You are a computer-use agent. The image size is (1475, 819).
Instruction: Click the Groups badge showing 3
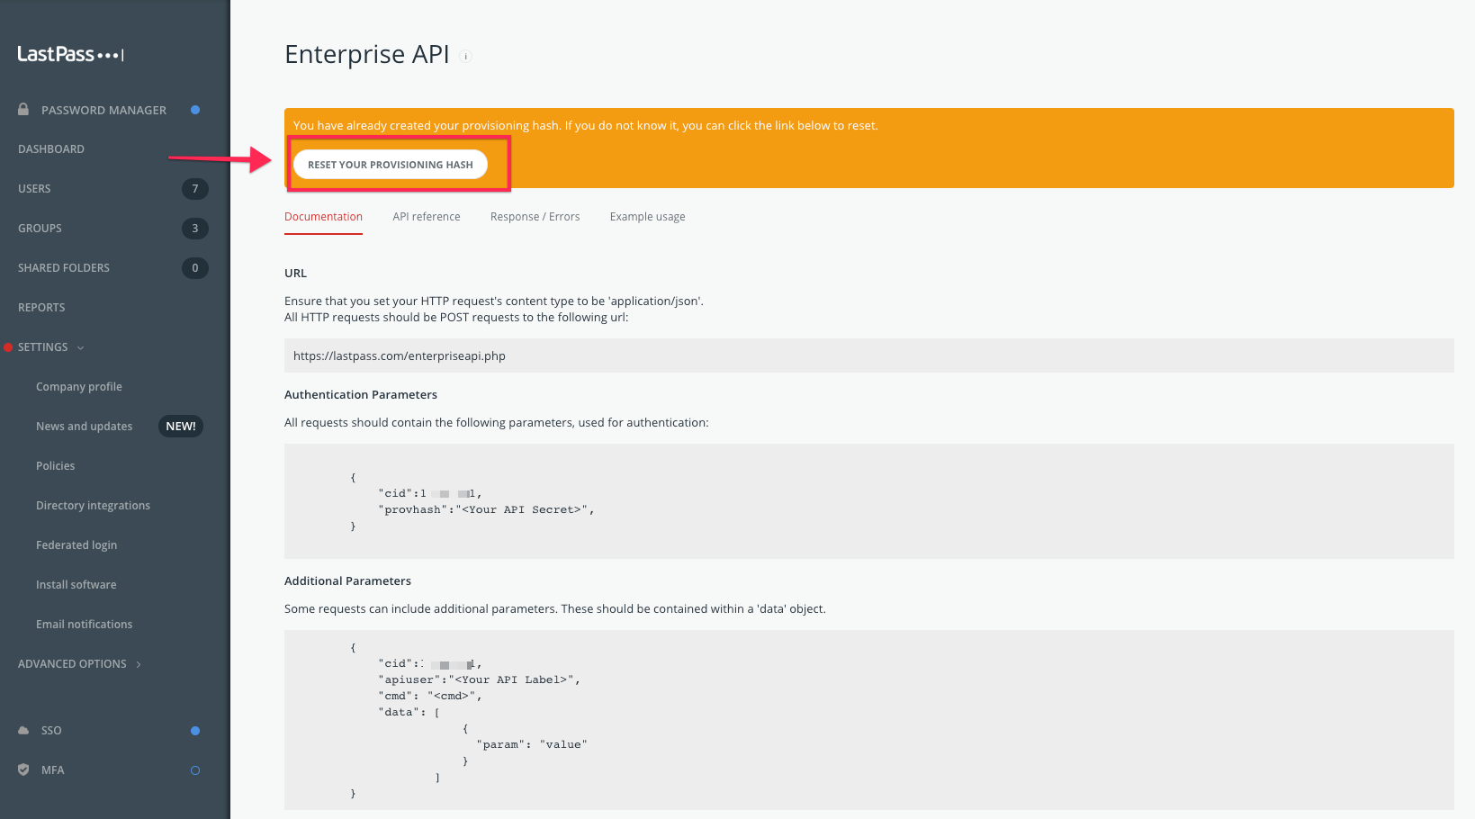pyautogui.click(x=195, y=228)
